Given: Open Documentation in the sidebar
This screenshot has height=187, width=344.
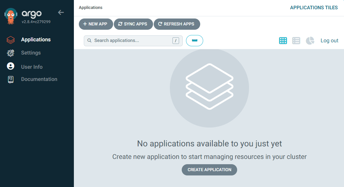Looking at the screenshot, I should click(39, 79).
